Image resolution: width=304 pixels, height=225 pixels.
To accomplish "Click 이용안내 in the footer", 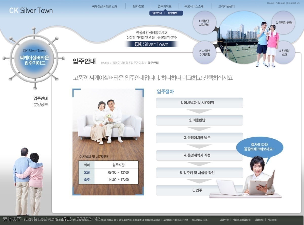I will [259, 220].
